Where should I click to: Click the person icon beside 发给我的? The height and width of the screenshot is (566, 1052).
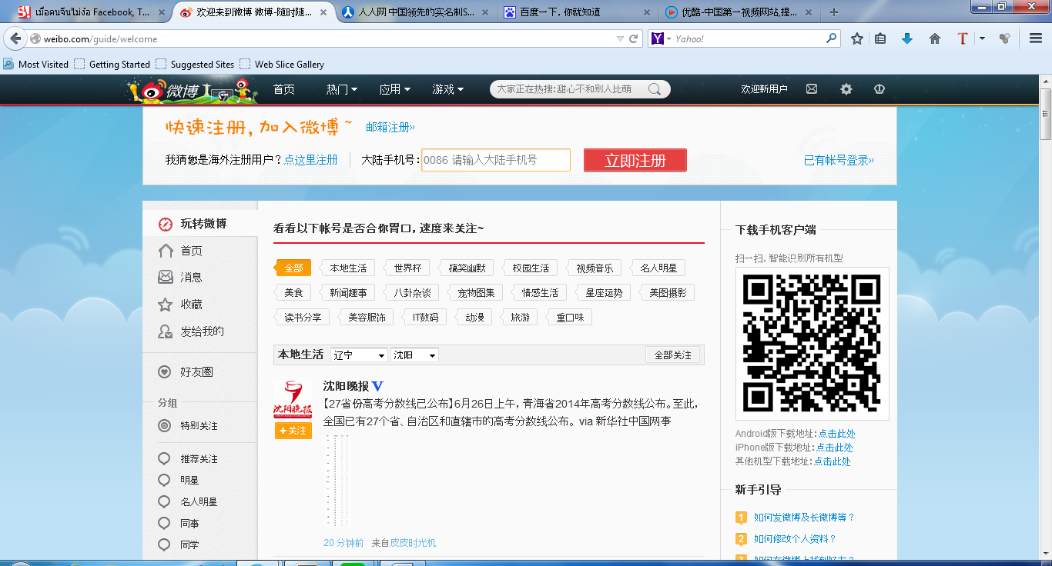coord(165,331)
